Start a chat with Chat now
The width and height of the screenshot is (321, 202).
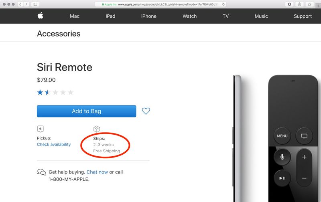point(97,172)
